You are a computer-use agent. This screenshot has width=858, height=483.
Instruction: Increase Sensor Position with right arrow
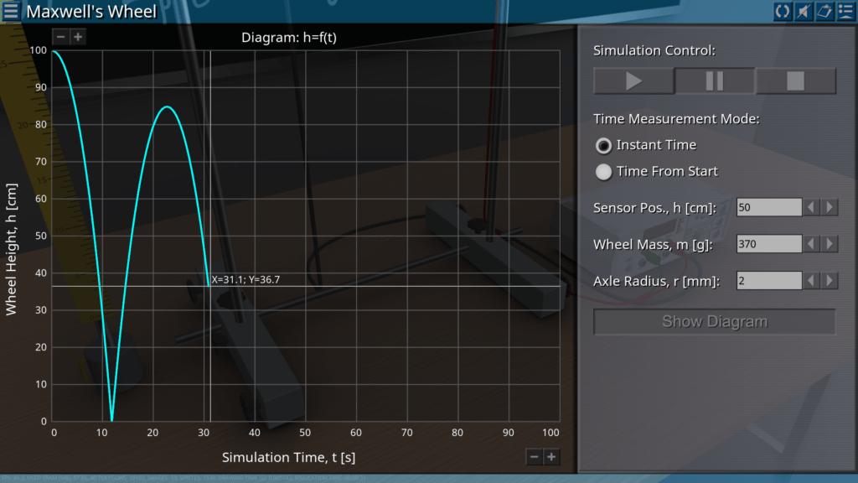[x=830, y=207]
